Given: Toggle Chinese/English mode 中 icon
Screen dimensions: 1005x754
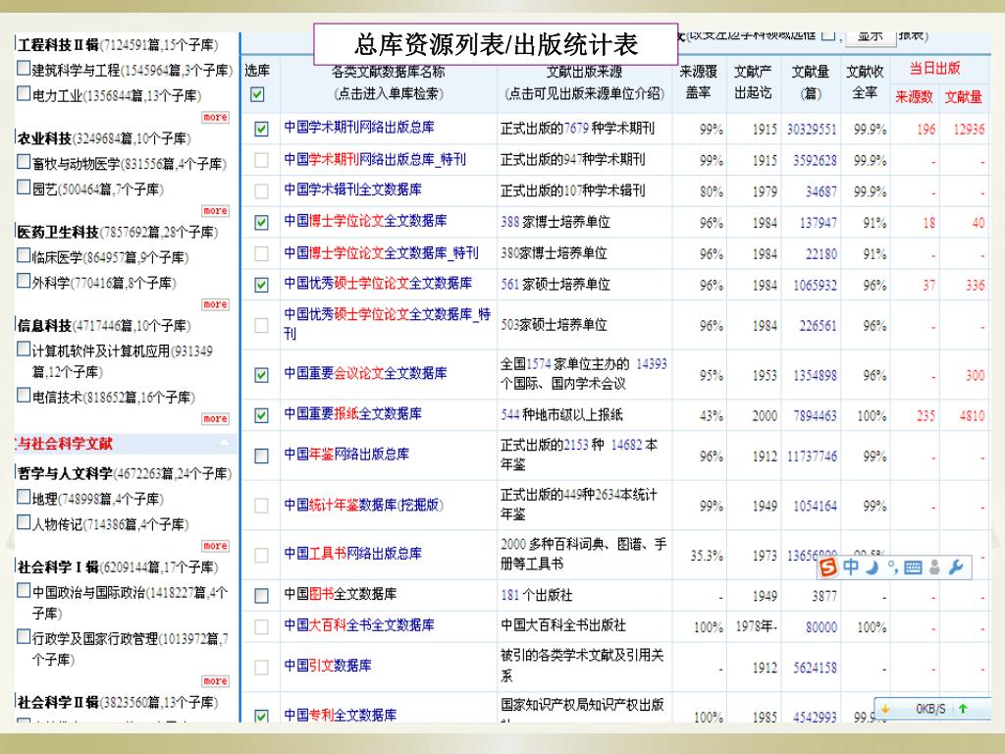Looking at the screenshot, I should pos(851,566).
